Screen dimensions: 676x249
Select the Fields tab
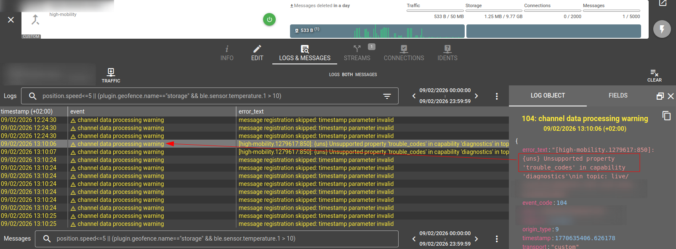coord(617,95)
